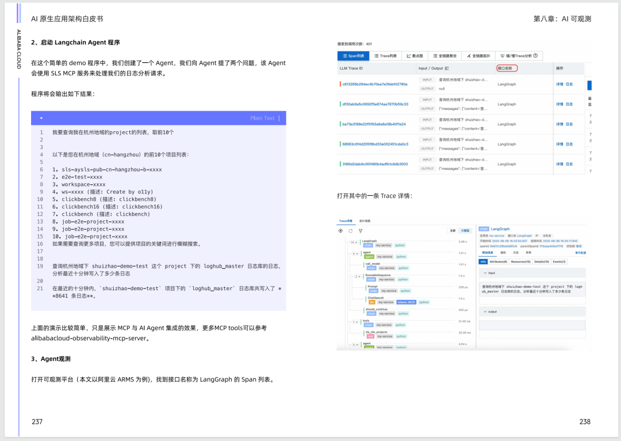Open trace ID 3186d2dab9c00f480b4adfb1c8db3003
This screenshot has height=441, width=621.
pos(375,164)
